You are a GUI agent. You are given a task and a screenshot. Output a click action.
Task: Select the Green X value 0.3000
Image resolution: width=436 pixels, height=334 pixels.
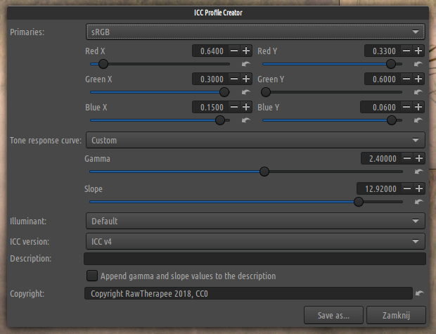coord(210,79)
